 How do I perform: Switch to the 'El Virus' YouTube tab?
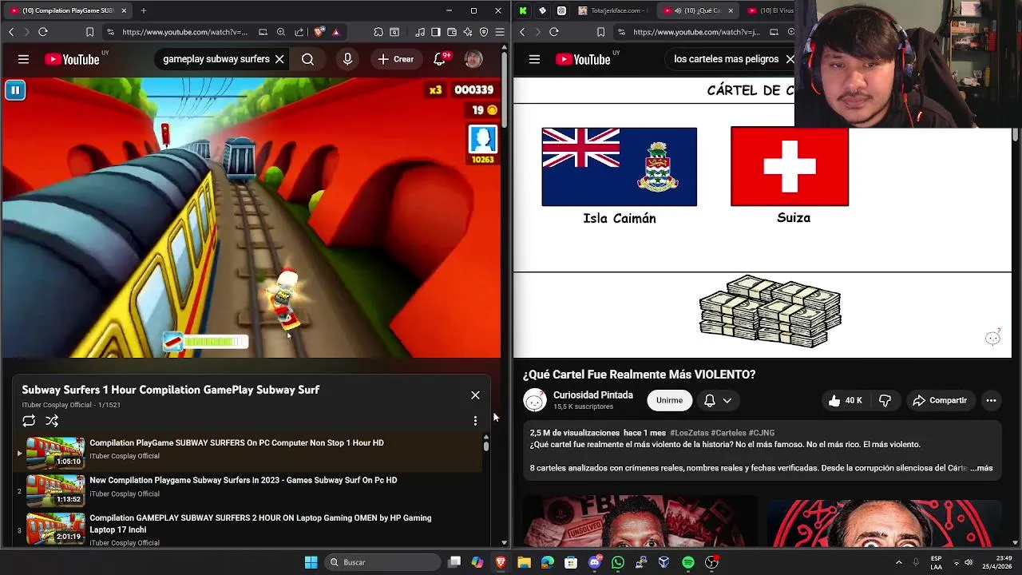770,10
